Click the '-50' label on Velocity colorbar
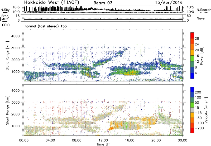The height and width of the screenshot is (146, 211). [x=198, y=118]
